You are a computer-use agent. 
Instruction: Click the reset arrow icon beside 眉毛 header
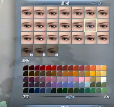click(x=99, y=3)
